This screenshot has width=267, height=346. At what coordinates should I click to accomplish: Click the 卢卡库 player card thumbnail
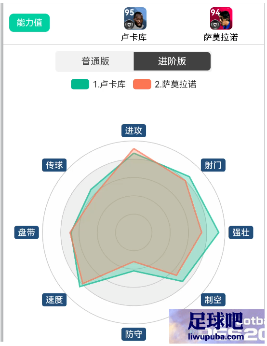pos(135,18)
